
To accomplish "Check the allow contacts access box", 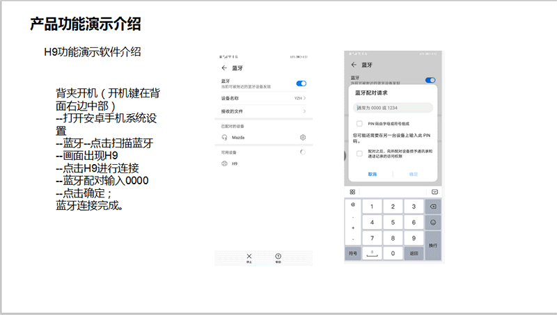I will point(359,153).
